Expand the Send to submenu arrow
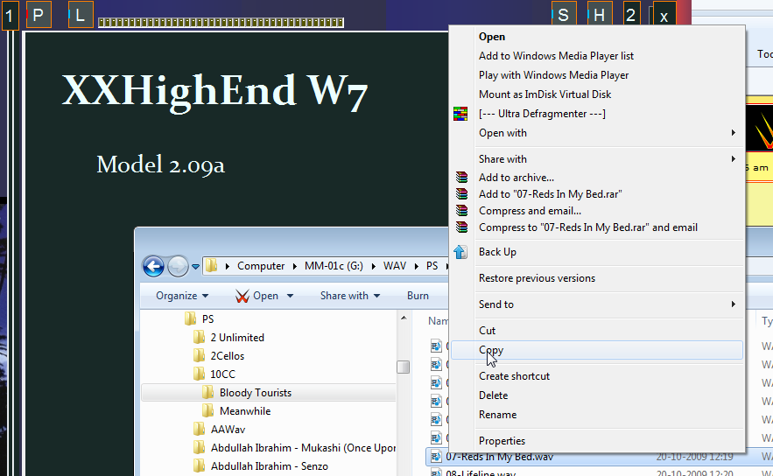 [x=734, y=304]
